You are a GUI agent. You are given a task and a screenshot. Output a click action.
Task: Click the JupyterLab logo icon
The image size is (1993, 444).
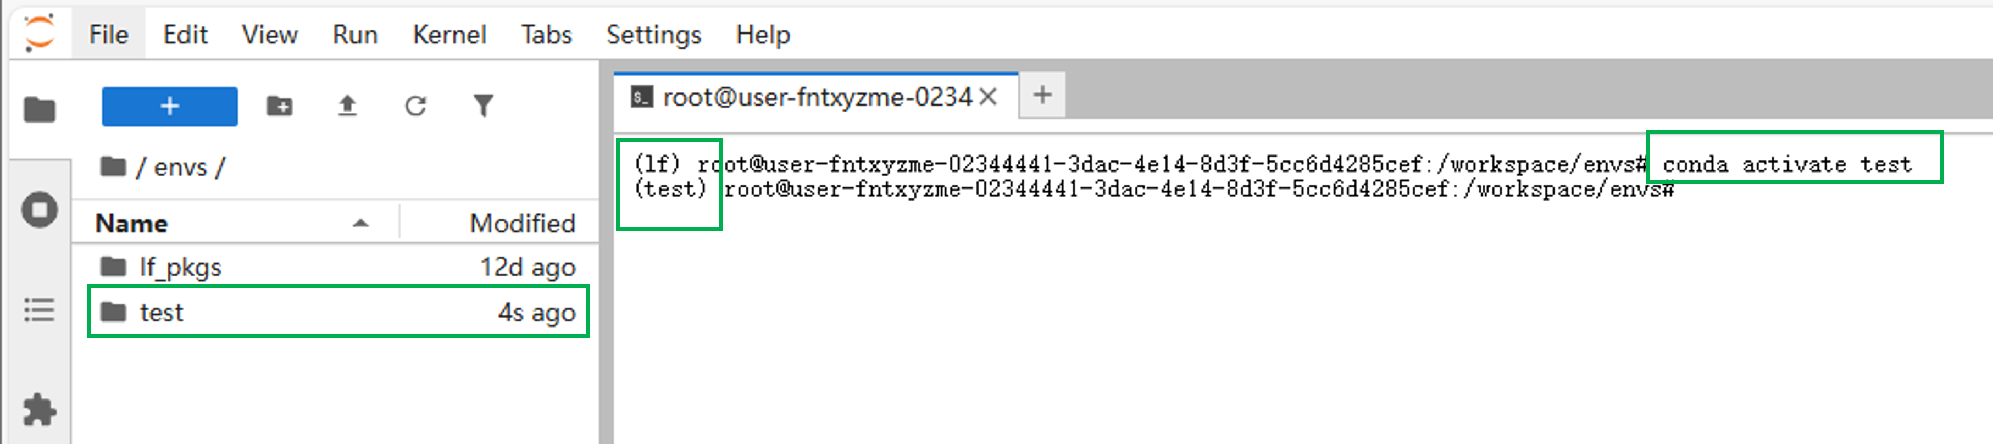(38, 32)
